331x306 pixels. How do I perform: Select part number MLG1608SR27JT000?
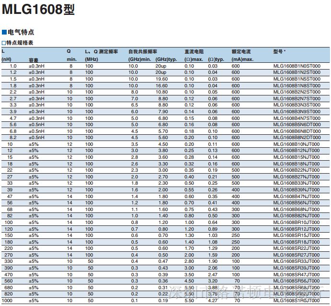[x=296, y=255]
